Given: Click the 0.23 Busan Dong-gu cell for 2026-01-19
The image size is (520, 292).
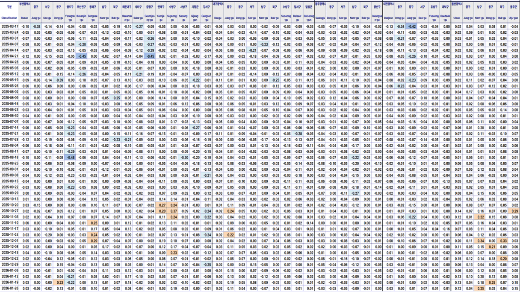Looking at the screenshot, I should (59, 282).
